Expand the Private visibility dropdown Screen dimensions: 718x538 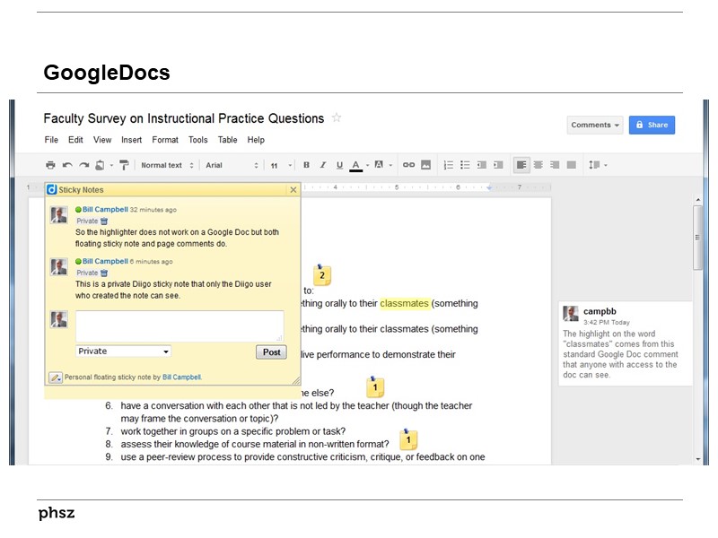point(123,351)
